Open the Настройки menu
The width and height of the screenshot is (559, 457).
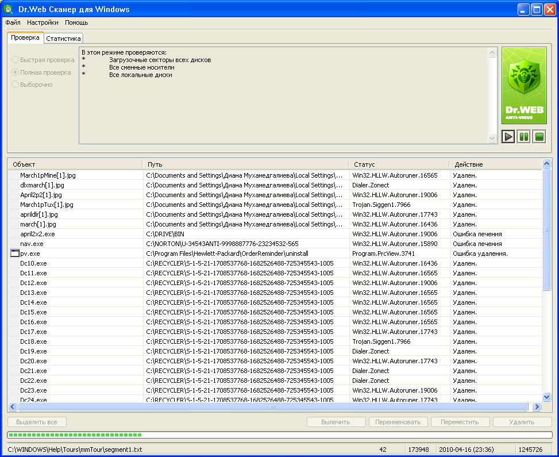click(43, 22)
